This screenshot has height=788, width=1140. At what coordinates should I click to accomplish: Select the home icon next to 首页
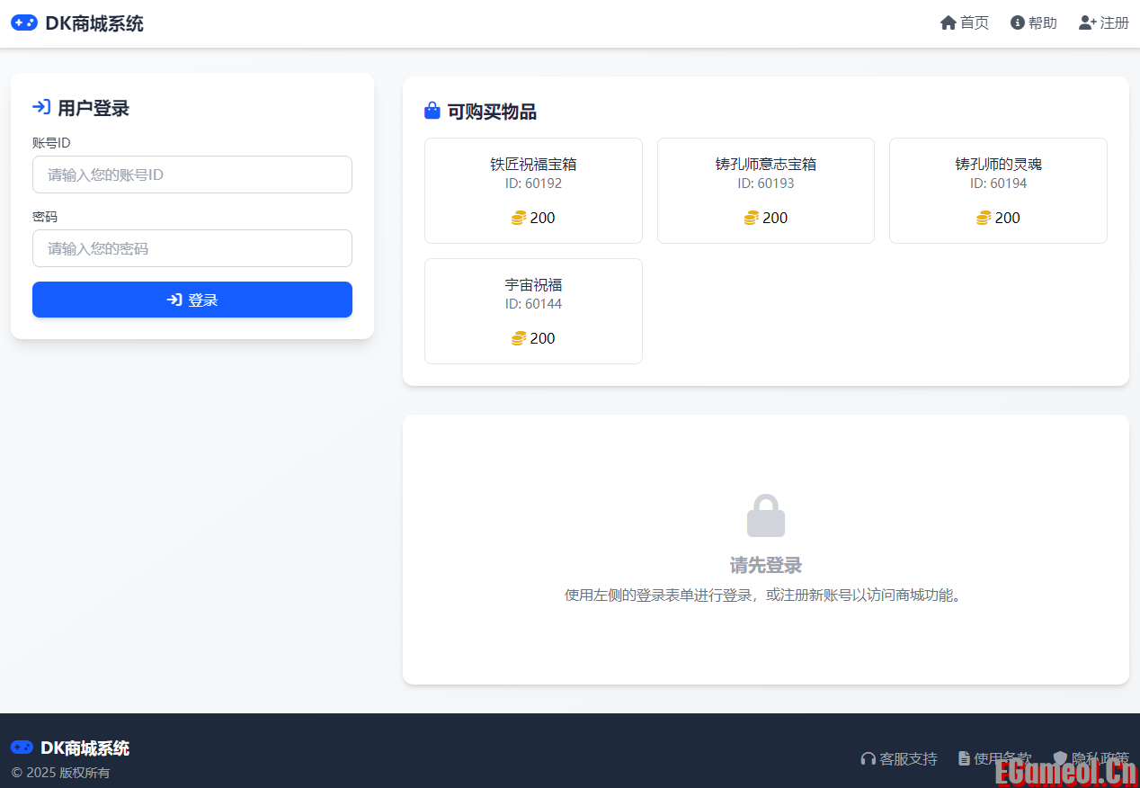pos(948,22)
